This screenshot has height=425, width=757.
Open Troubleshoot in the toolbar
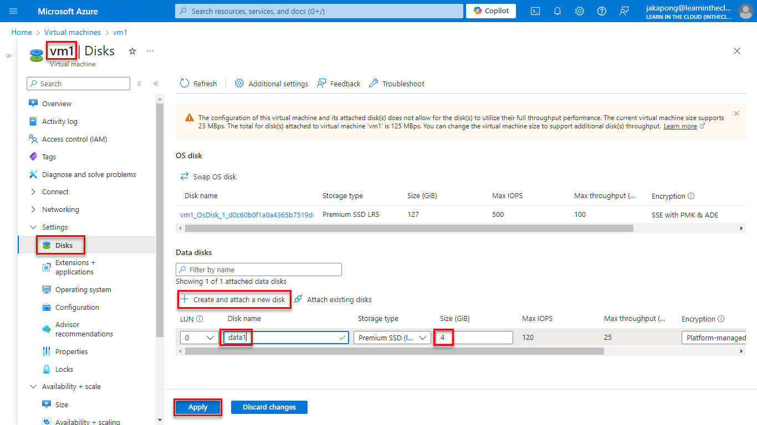point(397,84)
